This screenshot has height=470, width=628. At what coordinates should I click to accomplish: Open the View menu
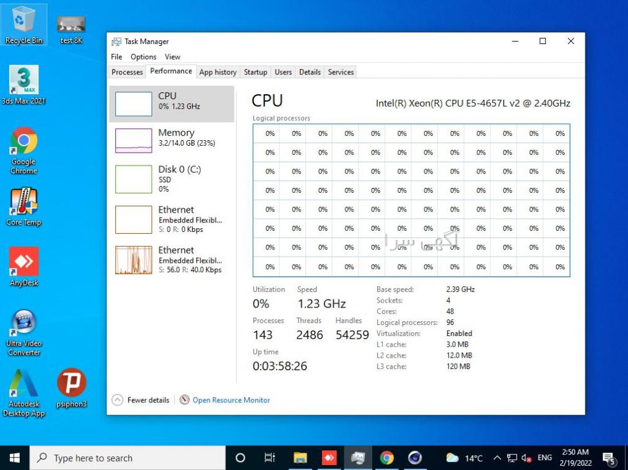[x=173, y=57]
